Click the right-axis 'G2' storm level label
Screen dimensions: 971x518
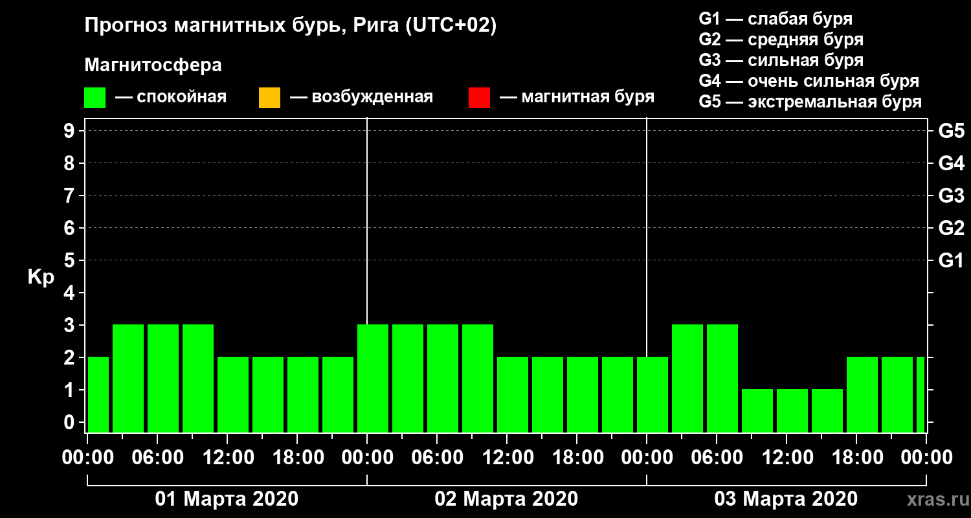(x=951, y=228)
